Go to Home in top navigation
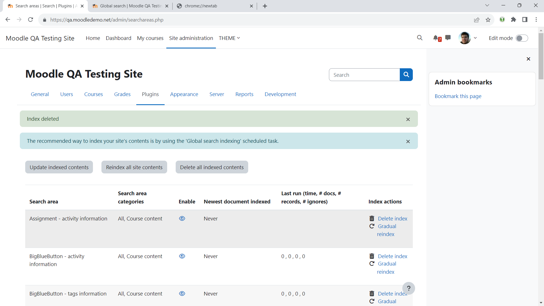This screenshot has height=306, width=544. pos(93,38)
